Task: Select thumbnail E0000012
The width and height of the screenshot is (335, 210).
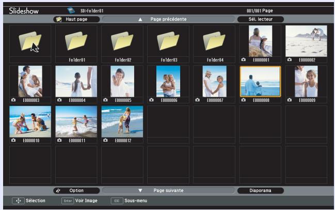Action: click(122, 122)
